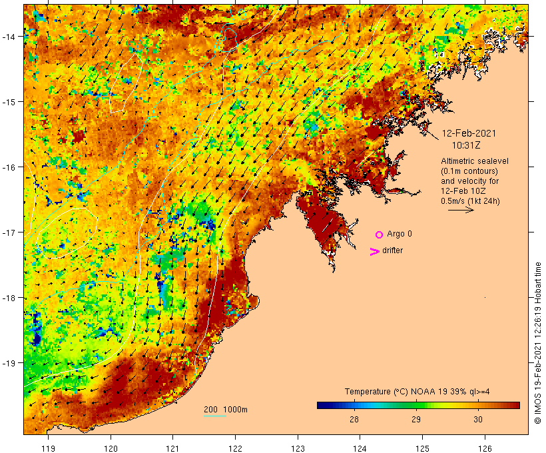Click the -14 latitude axis label

click(x=9, y=36)
